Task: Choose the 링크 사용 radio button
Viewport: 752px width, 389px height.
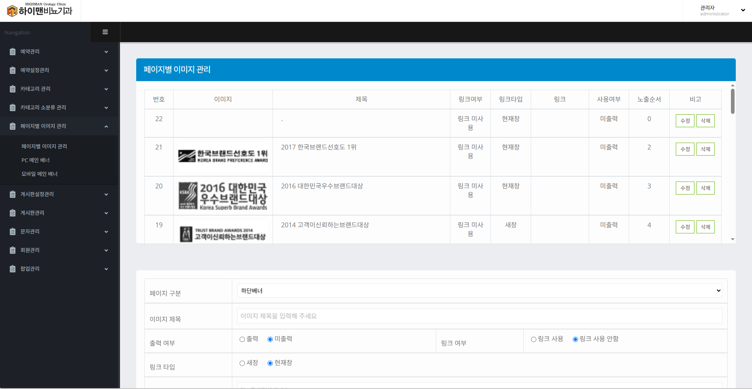Action: (x=533, y=340)
